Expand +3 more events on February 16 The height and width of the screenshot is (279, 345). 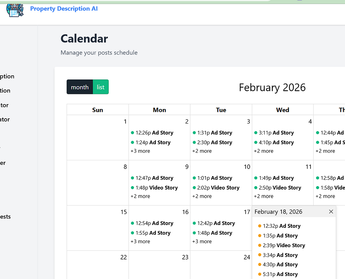point(140,241)
